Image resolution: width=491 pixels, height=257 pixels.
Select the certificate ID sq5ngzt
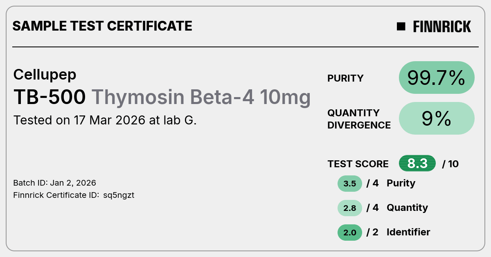click(119, 195)
